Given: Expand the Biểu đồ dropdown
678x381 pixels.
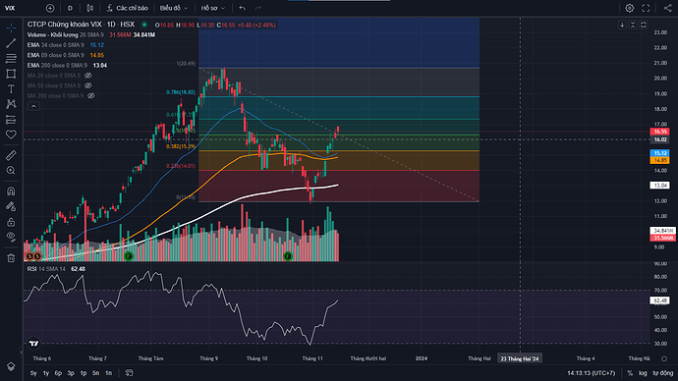Looking at the screenshot, I should (174, 8).
